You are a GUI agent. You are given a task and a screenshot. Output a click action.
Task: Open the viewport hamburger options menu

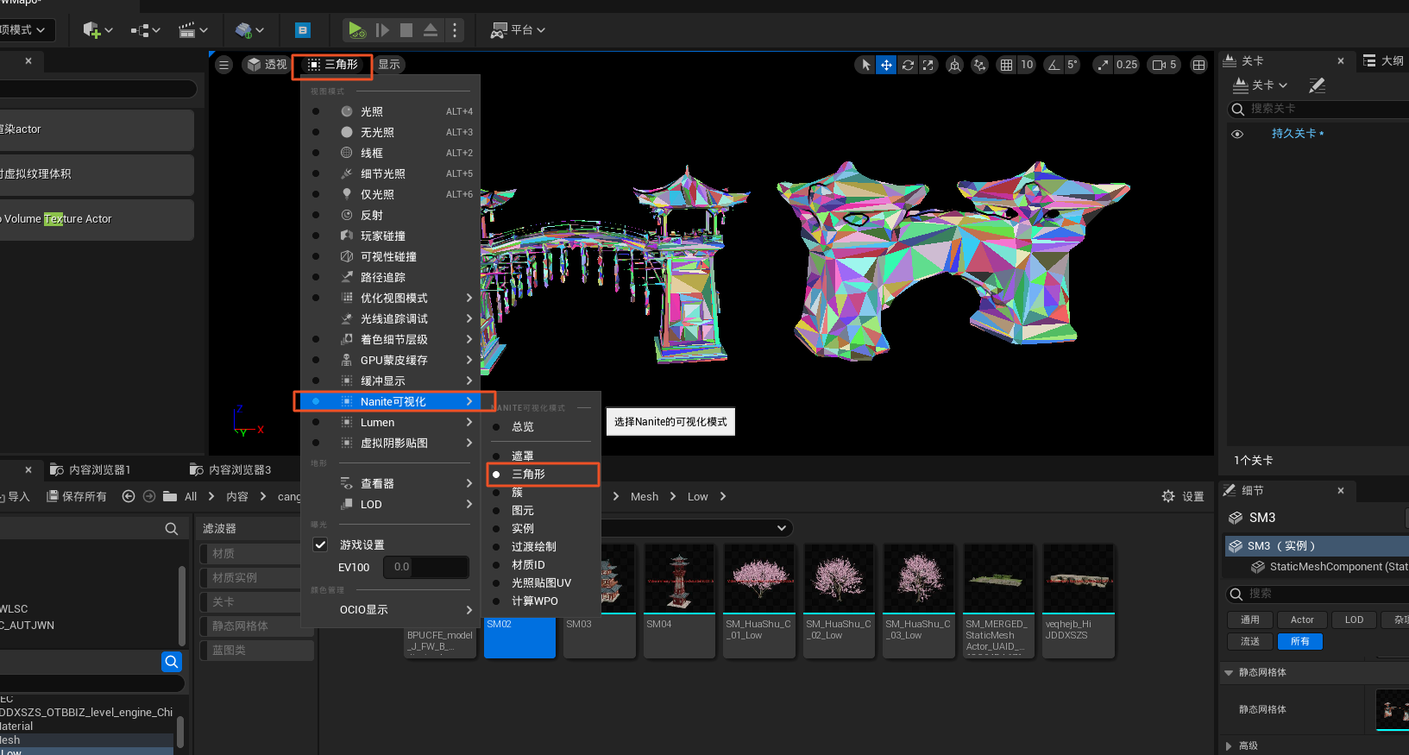tap(224, 65)
